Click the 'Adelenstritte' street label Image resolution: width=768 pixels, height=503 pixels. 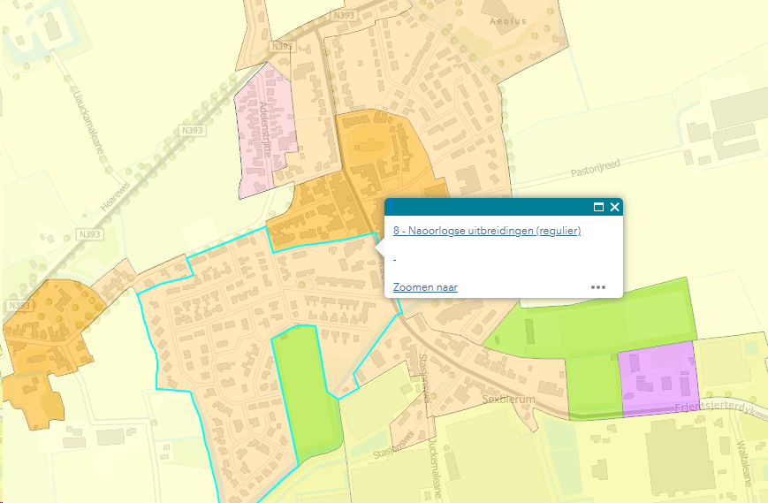tap(265, 129)
